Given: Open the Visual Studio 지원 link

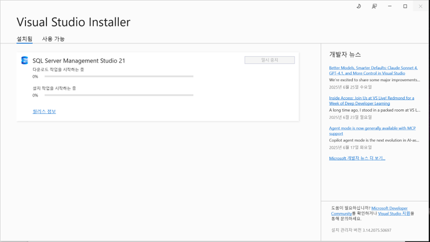Looking at the screenshot, I should click(394, 214).
